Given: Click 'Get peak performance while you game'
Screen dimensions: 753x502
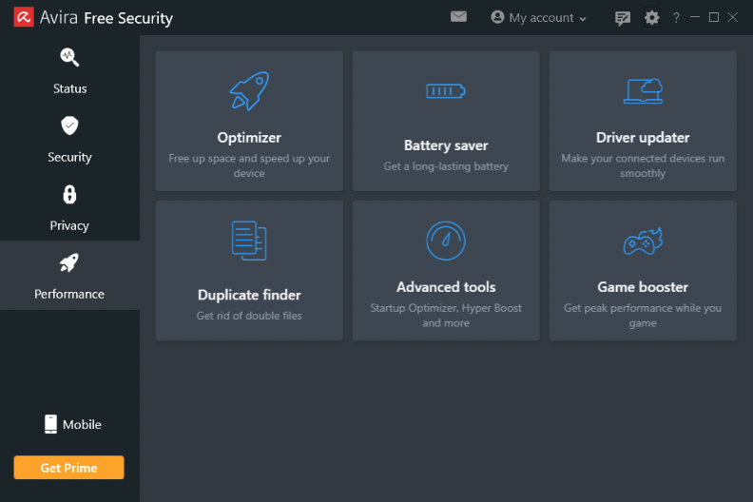Looking at the screenshot, I should point(643,315).
